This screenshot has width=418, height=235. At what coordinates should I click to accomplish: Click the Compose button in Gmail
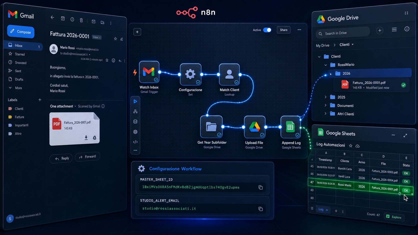coord(21,32)
